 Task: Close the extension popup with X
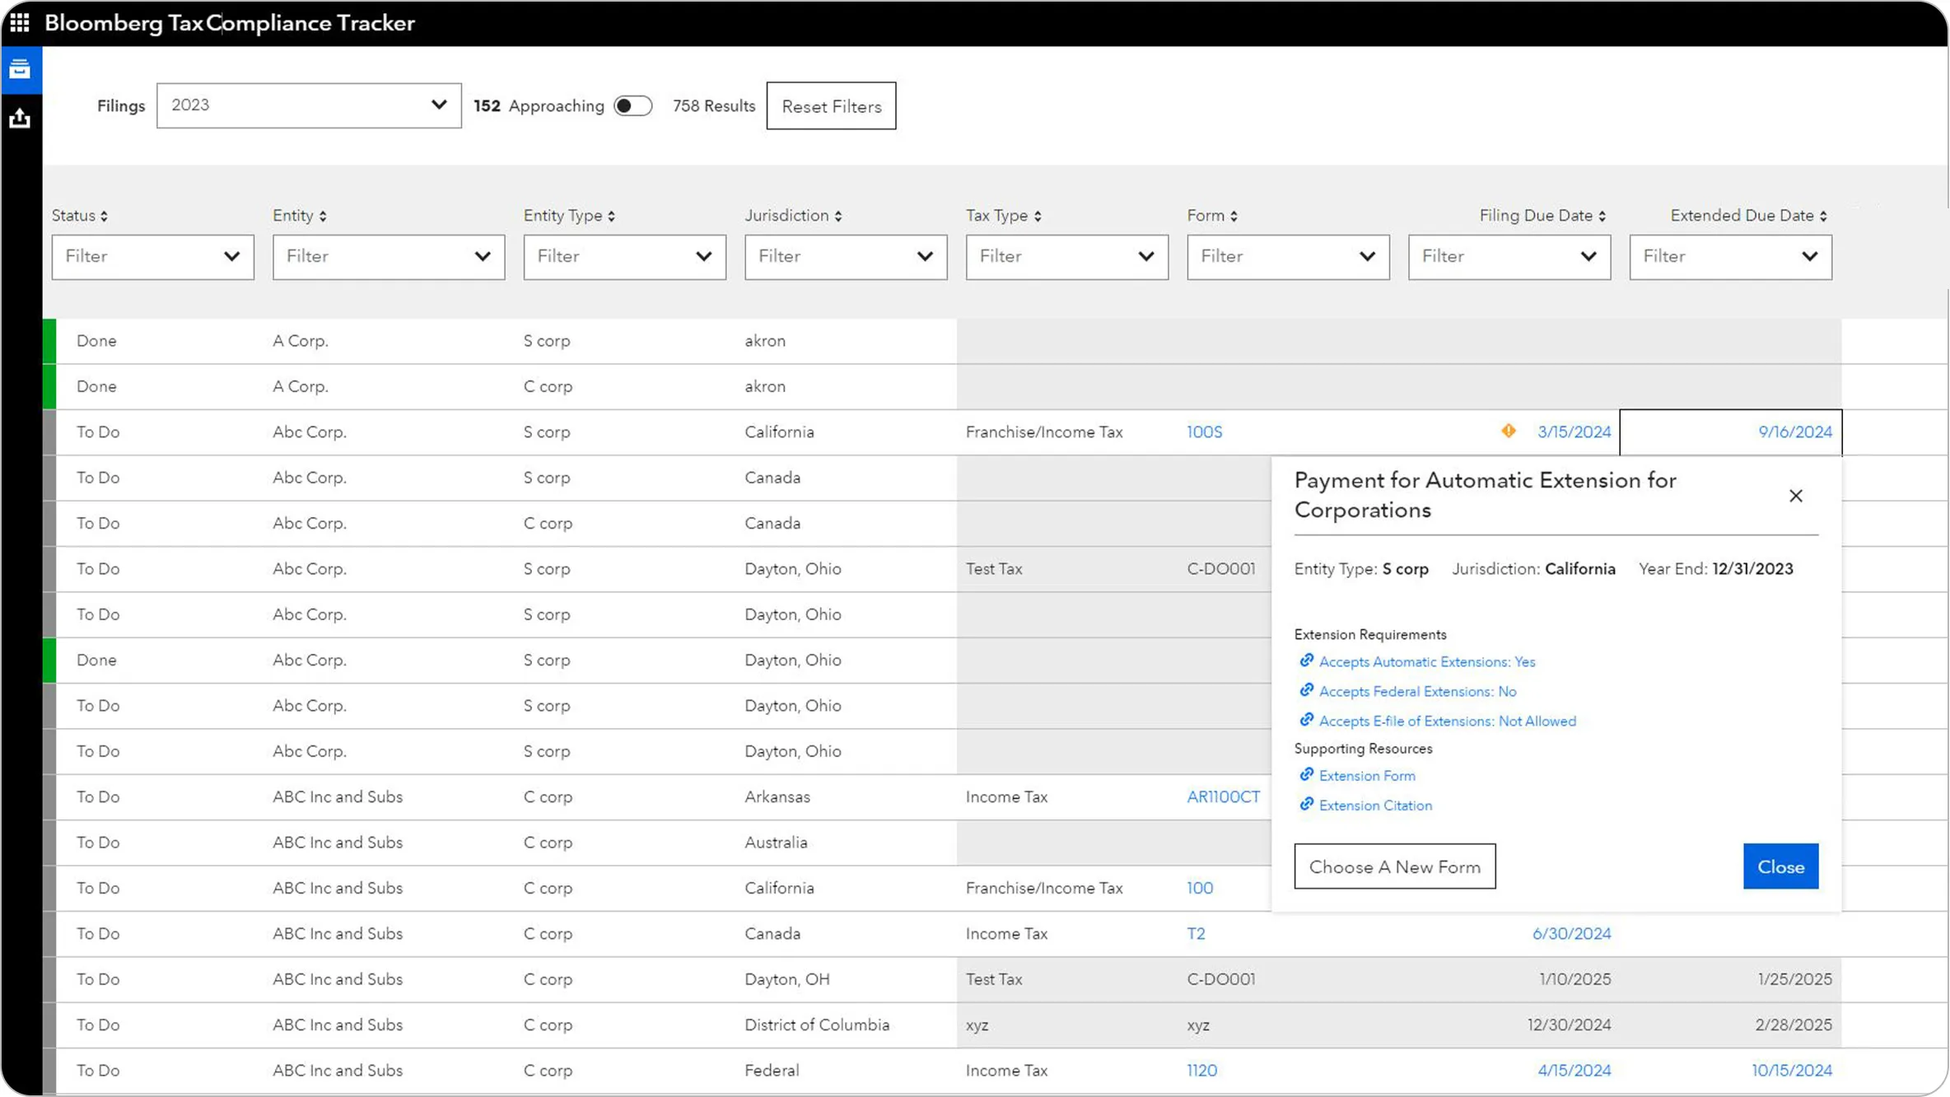[1795, 496]
